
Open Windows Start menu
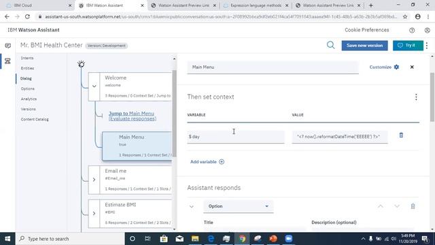coord(7,239)
